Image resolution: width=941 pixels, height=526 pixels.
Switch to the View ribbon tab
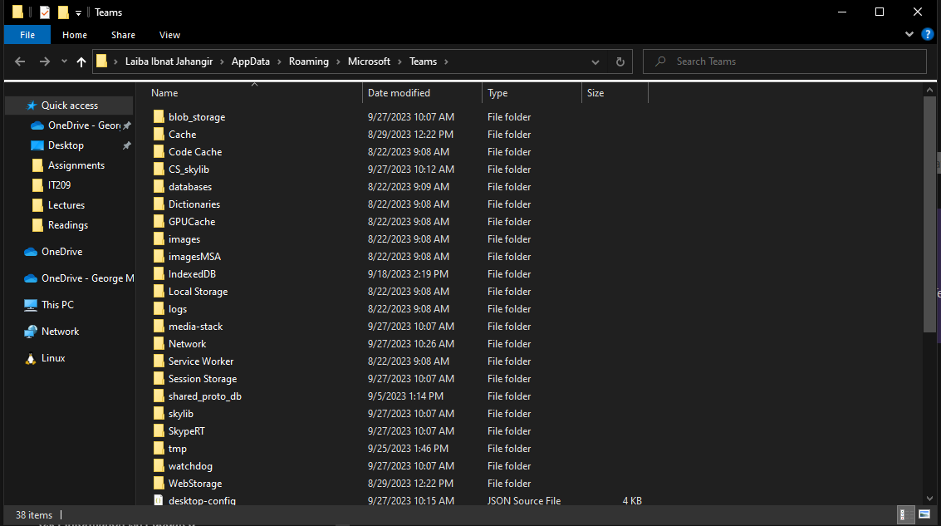click(169, 35)
